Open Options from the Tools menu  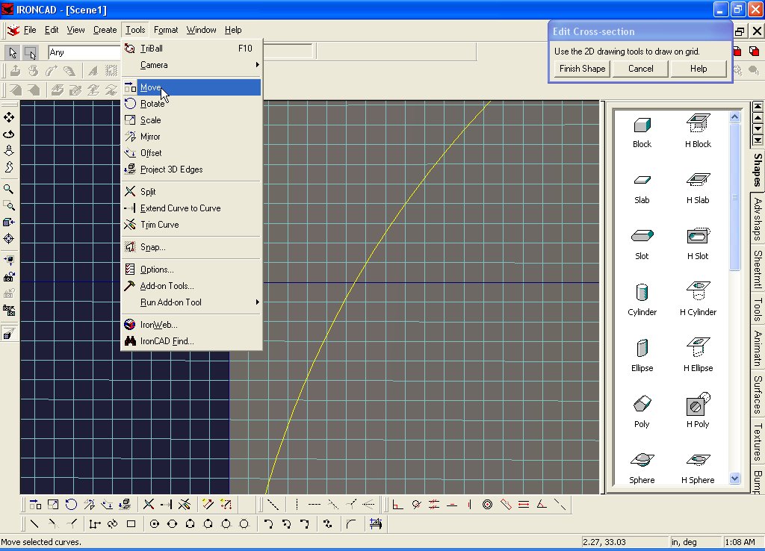[x=191, y=270]
